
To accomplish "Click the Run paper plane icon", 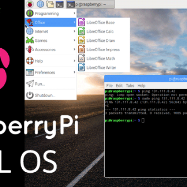I will (x=30, y=83).
